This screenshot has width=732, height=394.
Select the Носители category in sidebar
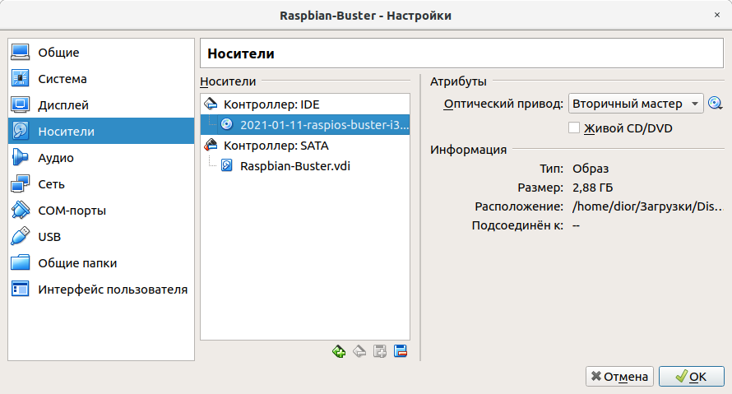tap(101, 131)
